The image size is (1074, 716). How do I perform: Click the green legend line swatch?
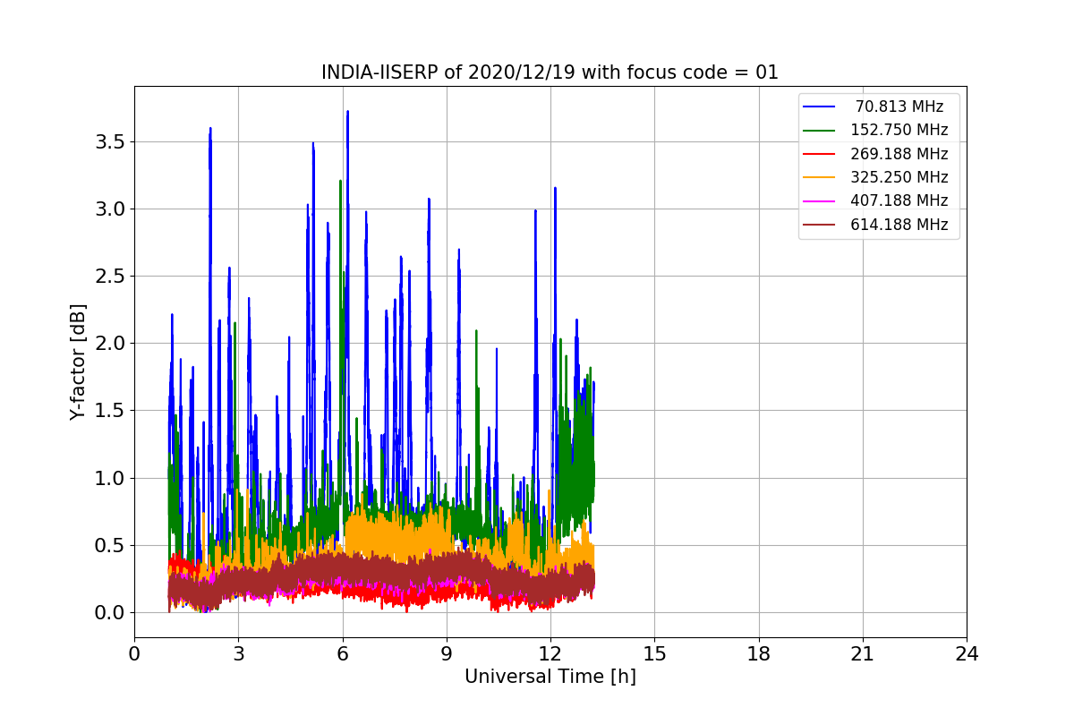(820, 130)
